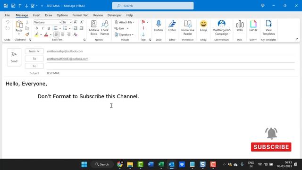The height and width of the screenshot is (170, 302).
Task: Decrease paragraph indent
Action: [75, 28]
